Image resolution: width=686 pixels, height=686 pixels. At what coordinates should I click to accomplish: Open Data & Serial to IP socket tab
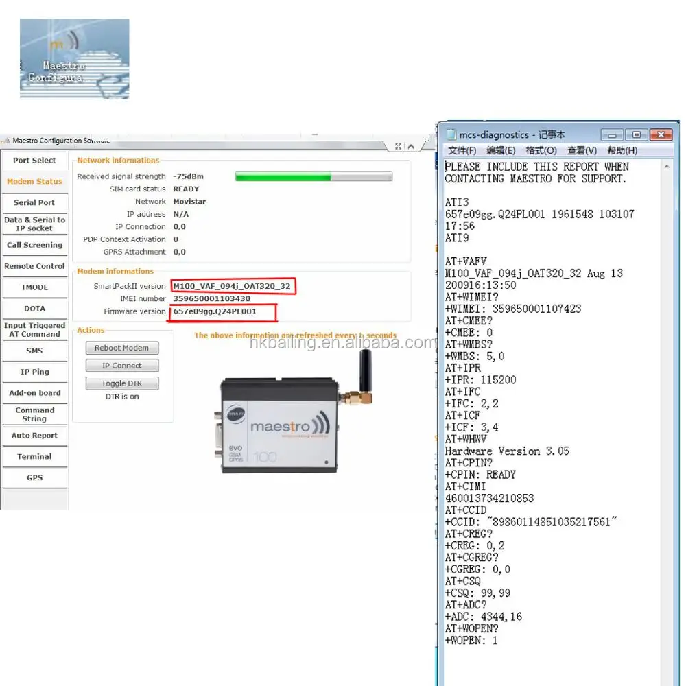point(34,224)
